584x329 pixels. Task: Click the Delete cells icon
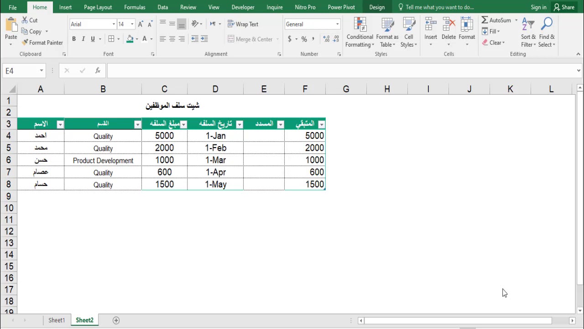[448, 24]
